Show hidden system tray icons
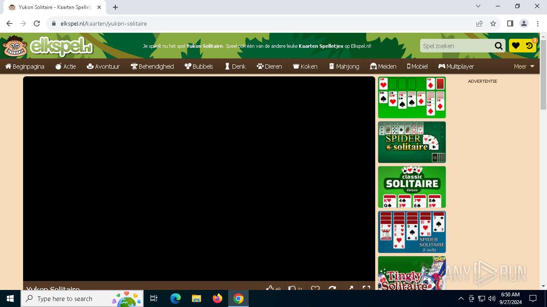The height and width of the screenshot is (307, 547). [x=461, y=298]
